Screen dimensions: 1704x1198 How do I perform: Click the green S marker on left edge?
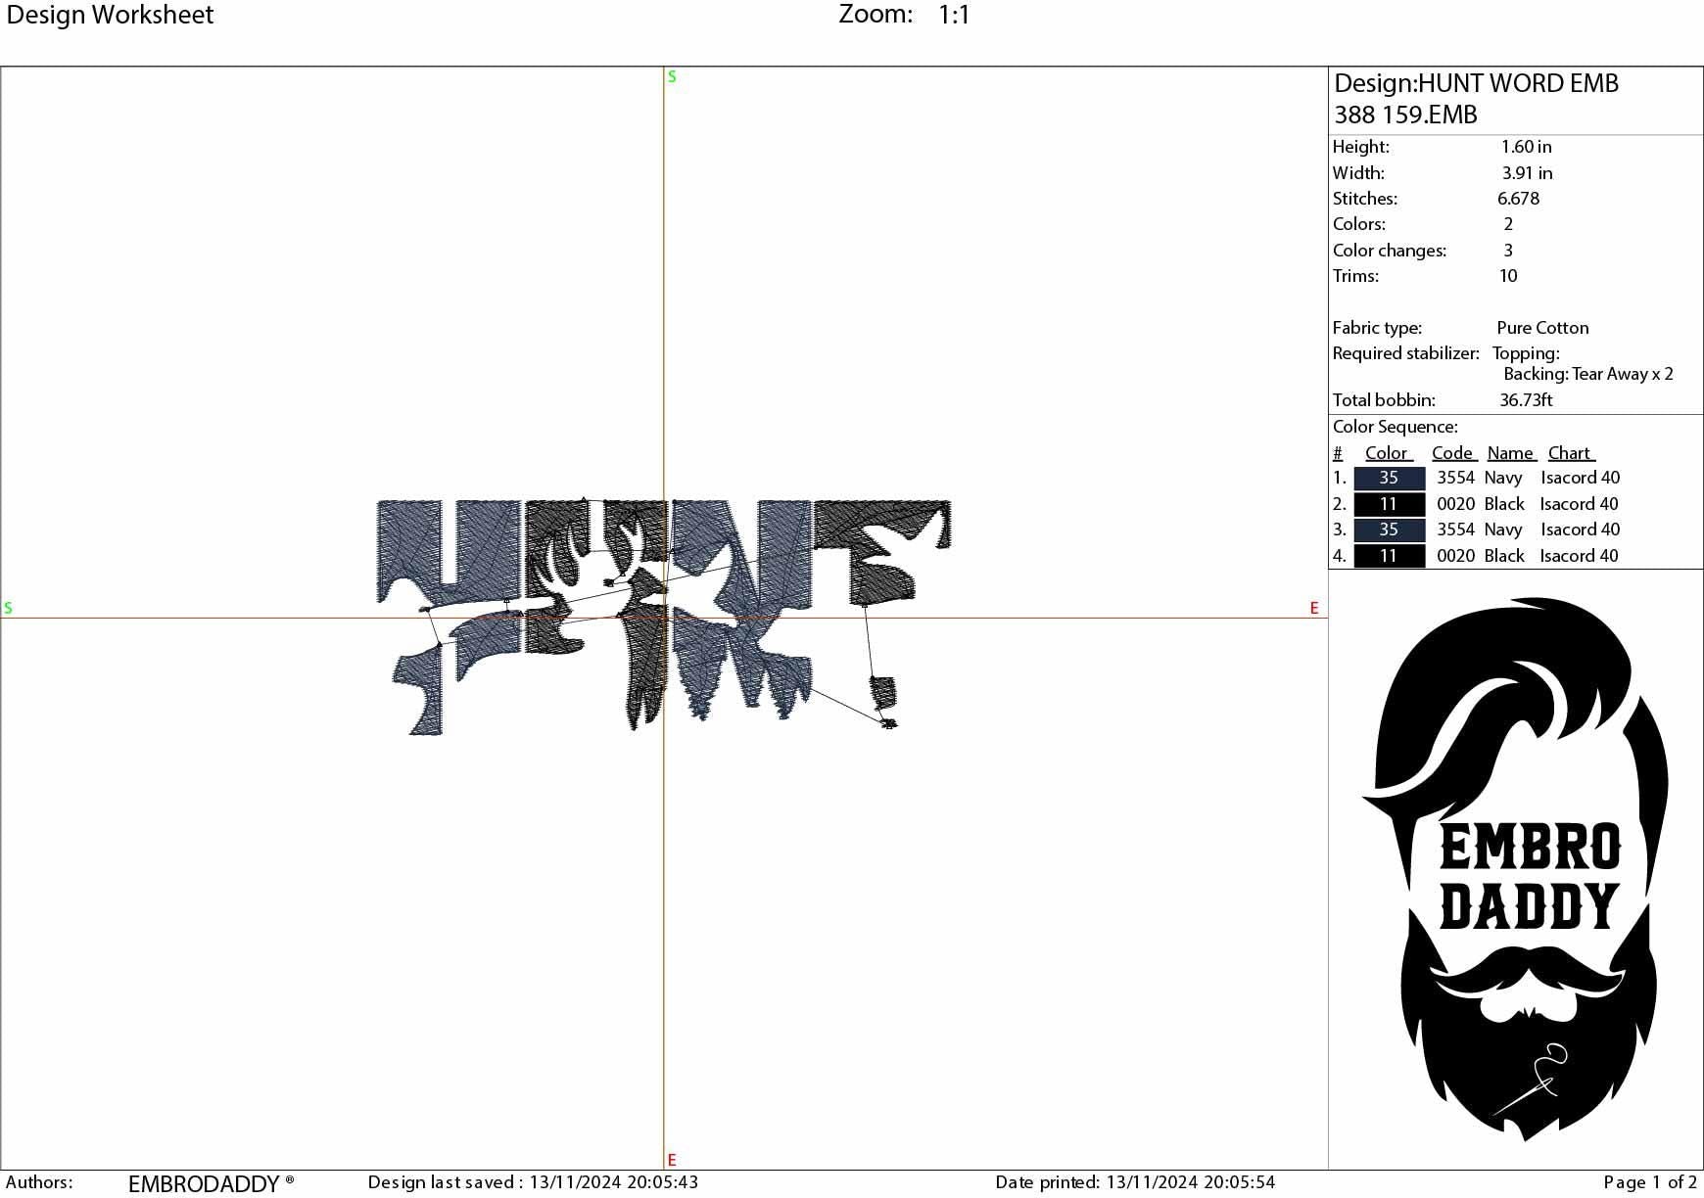[x=9, y=608]
